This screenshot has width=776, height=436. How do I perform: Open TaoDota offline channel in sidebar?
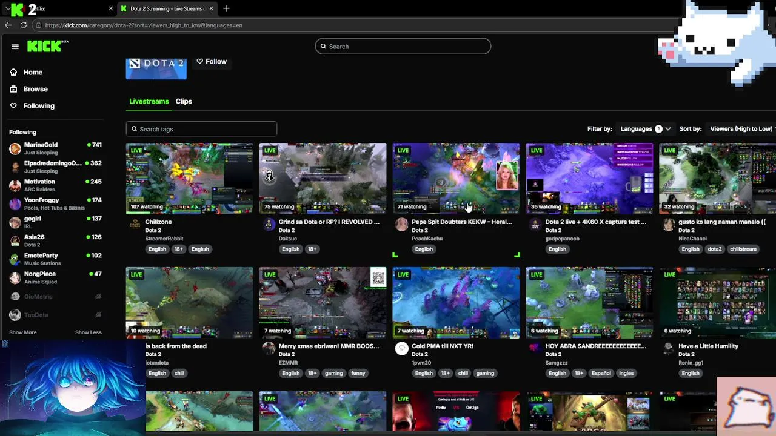55,315
